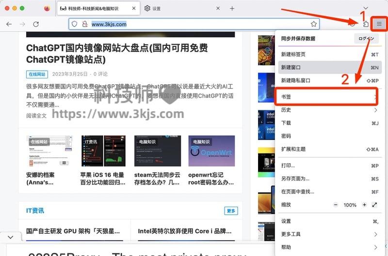Open 国产自主研发 GPU 架构 article

click(x=73, y=231)
